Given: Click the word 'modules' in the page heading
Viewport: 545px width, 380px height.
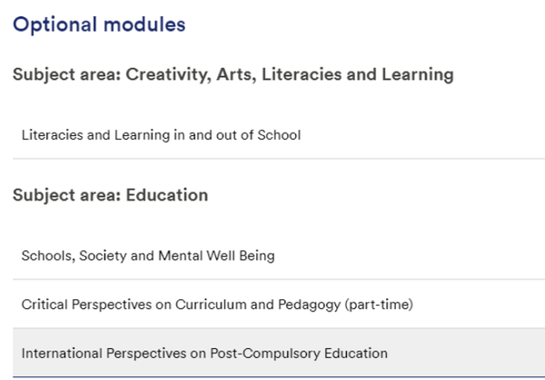Looking at the screenshot, I should coord(144,24).
